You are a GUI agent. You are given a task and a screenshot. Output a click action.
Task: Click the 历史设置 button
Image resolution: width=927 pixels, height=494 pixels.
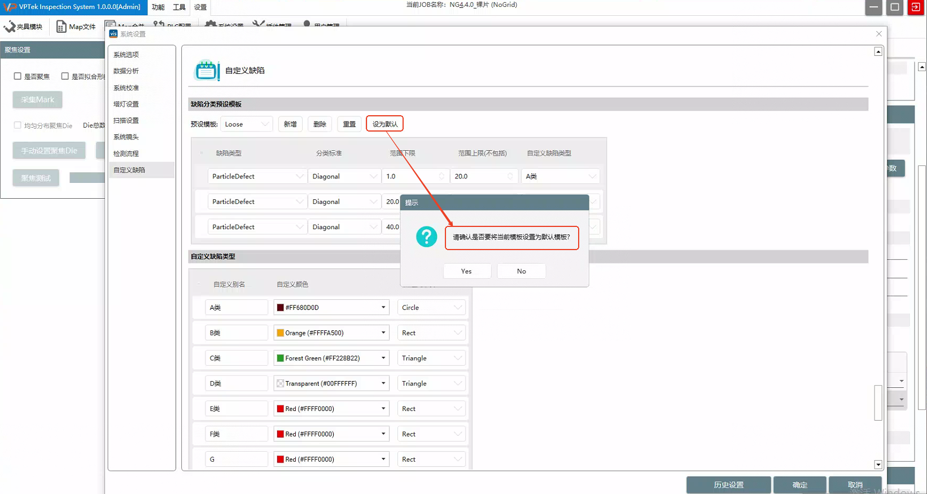tap(728, 484)
